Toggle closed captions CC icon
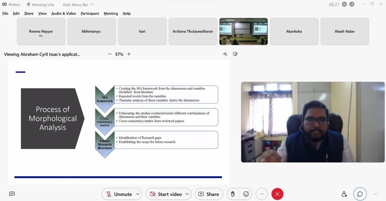Image resolution: width=386 pixels, height=201 pixels. [12, 194]
